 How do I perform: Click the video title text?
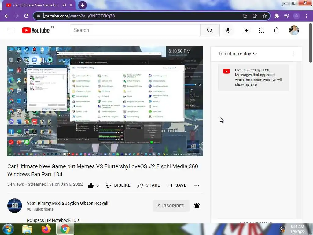tap(103, 170)
